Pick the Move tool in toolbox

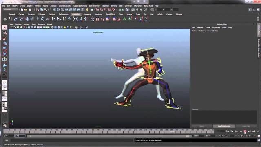pyautogui.click(x=4, y=43)
